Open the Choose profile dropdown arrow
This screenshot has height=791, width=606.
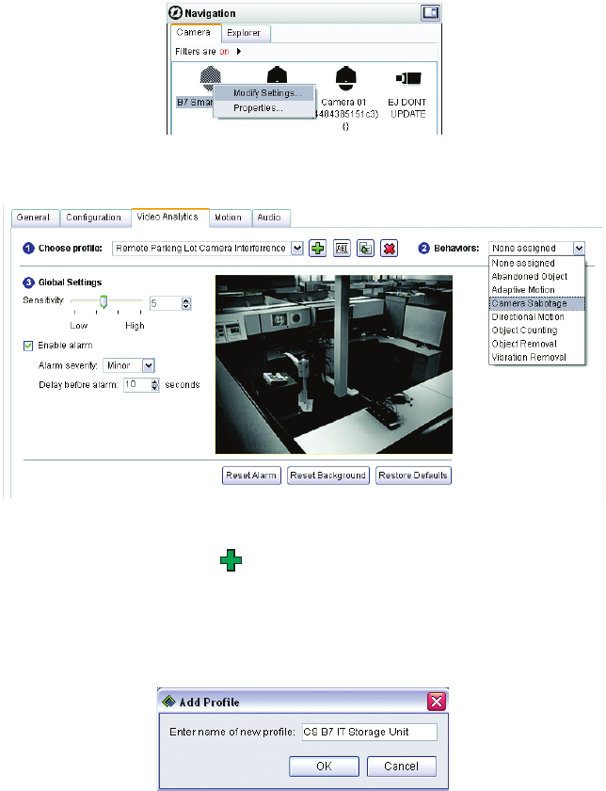(297, 249)
